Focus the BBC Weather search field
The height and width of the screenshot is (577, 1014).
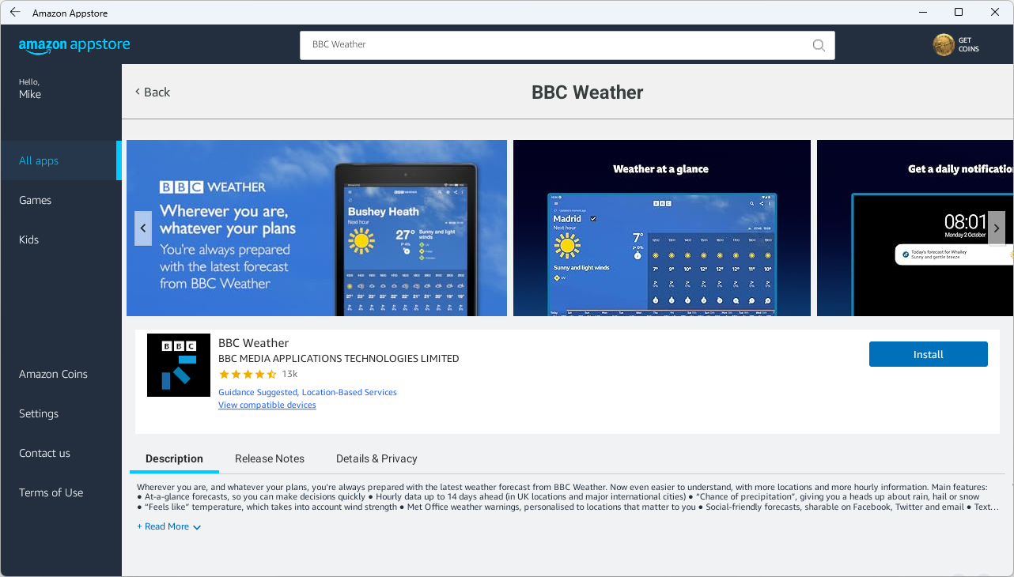567,45
